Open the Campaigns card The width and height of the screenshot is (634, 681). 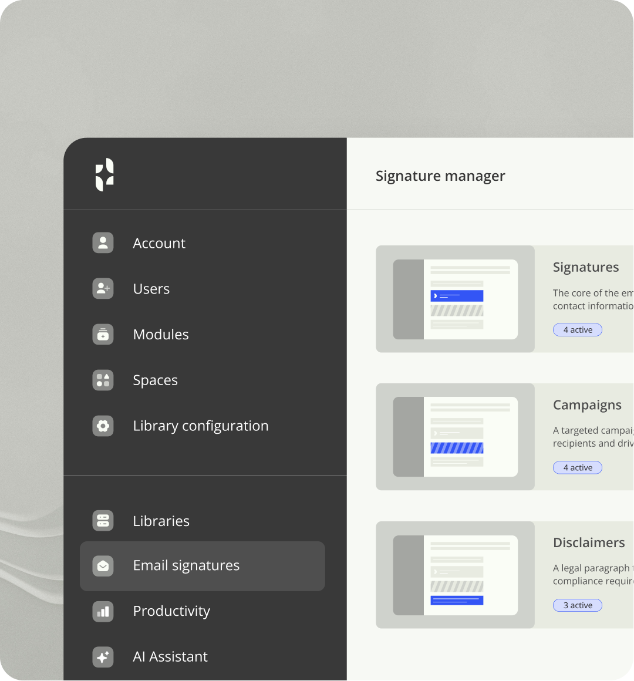tap(587, 404)
